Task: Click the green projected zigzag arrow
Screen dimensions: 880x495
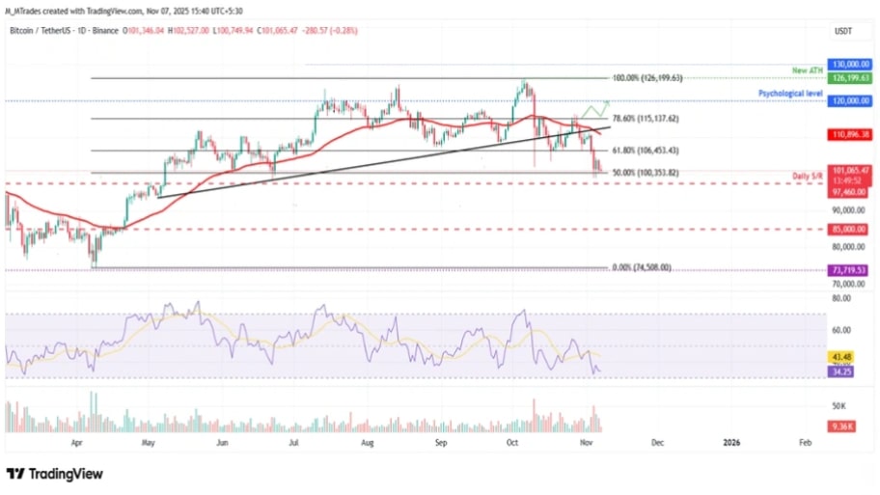Action: pos(593,110)
